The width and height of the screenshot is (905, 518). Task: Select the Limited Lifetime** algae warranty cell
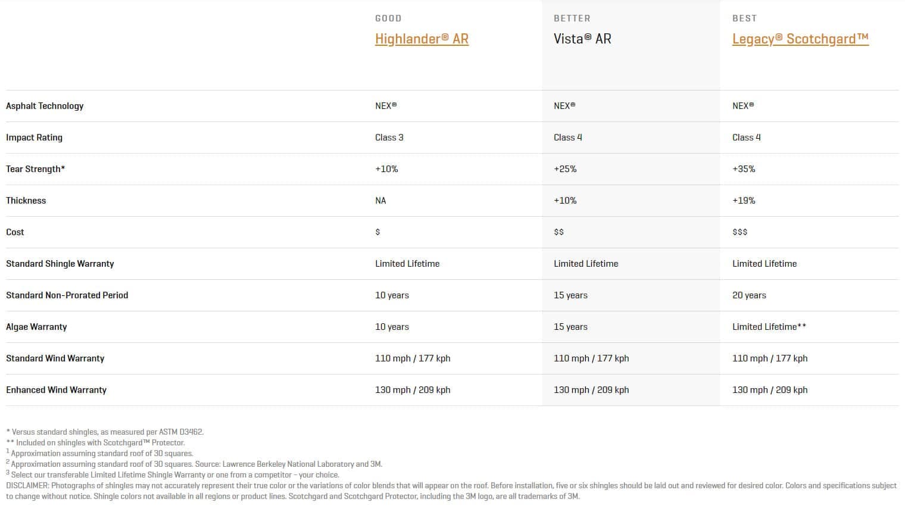pyautogui.click(x=769, y=327)
